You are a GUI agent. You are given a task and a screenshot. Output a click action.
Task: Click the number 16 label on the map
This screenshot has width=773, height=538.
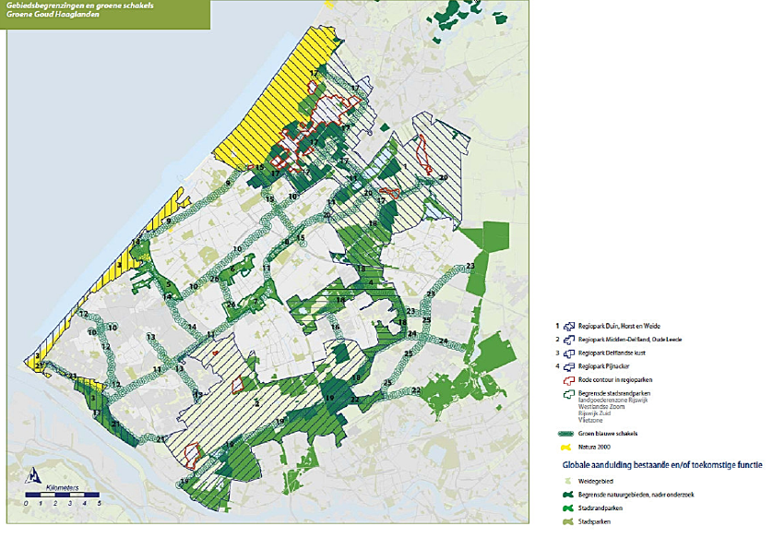click(335, 328)
